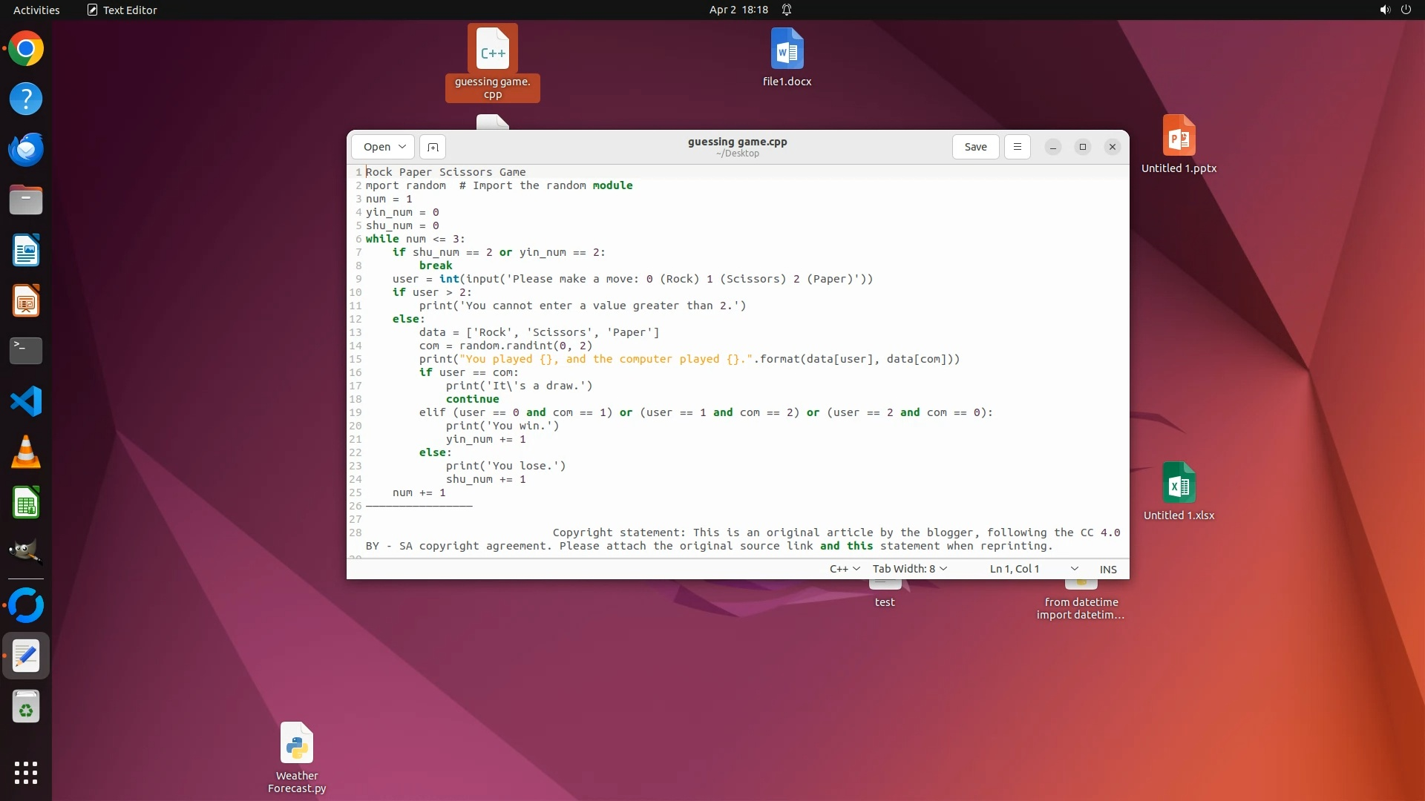The width and height of the screenshot is (1425, 801).
Task: Open VLC media player from dock
Action: tap(26, 452)
